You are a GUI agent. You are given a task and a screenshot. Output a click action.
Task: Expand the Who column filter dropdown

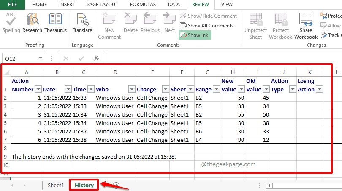pos(132,89)
